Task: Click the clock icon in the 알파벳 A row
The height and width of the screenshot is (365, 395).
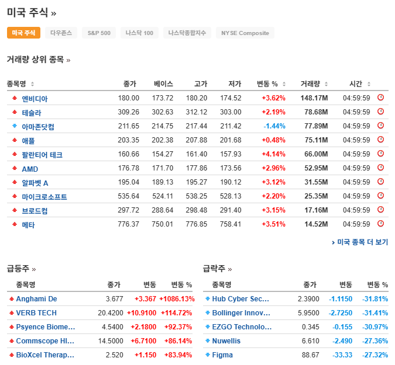Action: click(x=380, y=182)
